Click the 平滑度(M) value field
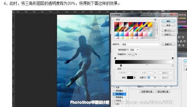187x107 pixels. 129,54
